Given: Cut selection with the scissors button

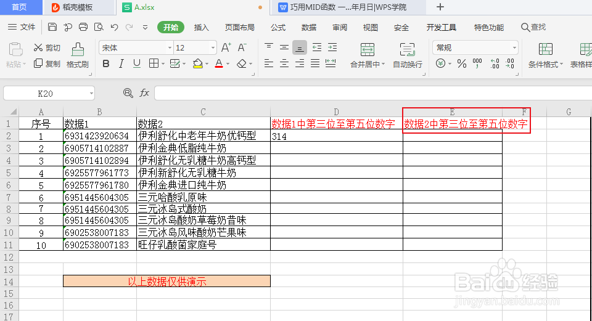Looking at the screenshot, I should 47,47.
